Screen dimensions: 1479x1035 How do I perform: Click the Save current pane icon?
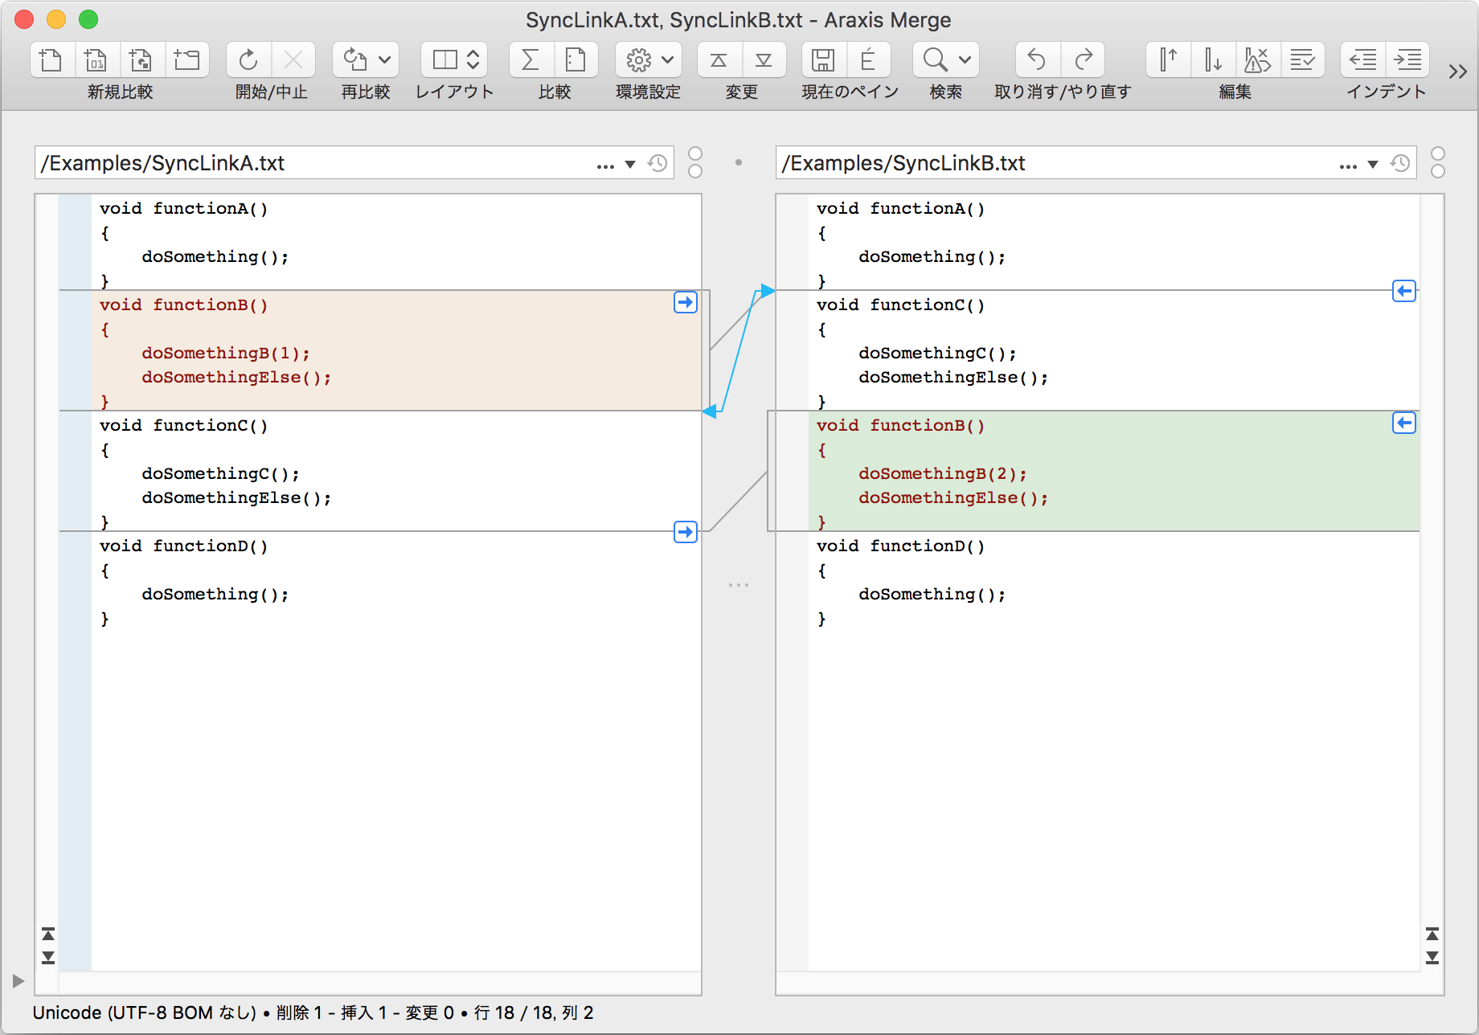pos(822,59)
